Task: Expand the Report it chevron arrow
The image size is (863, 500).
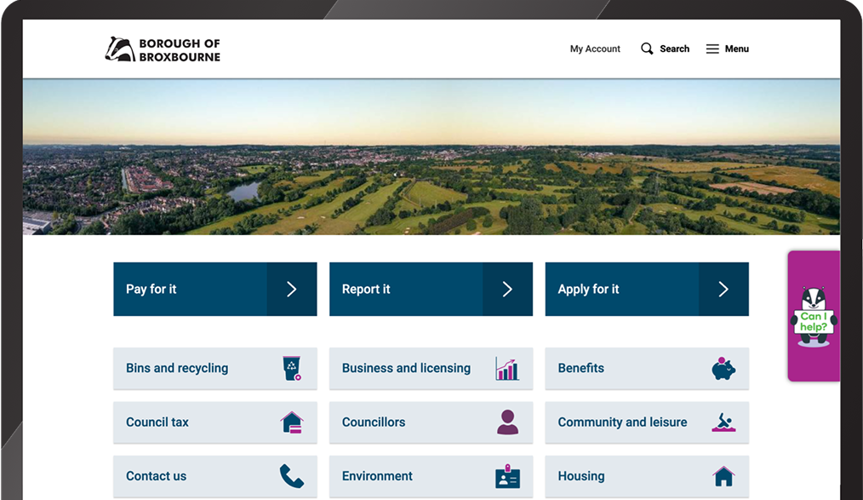Action: [507, 290]
